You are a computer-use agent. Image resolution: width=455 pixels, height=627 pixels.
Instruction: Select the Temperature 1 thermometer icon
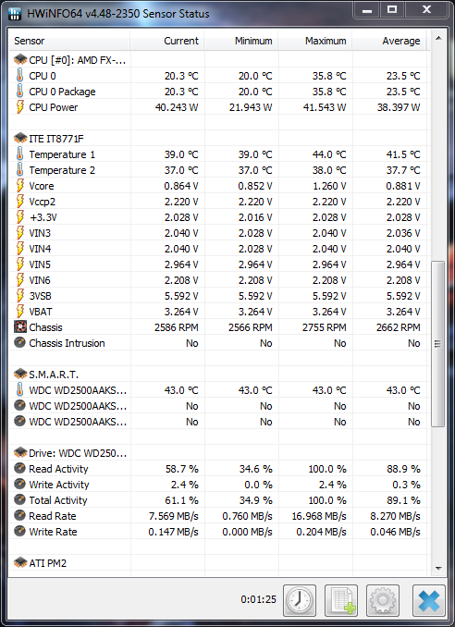click(x=19, y=154)
